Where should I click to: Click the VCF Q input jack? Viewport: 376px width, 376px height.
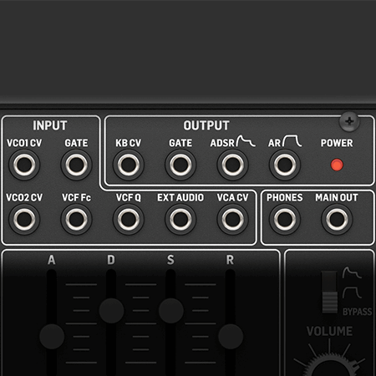pos(129,220)
